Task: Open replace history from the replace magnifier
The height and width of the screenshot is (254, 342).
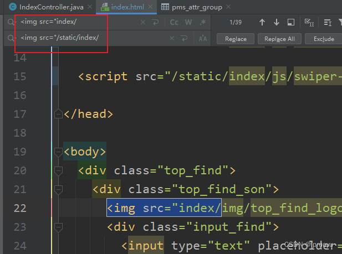Action: (11, 38)
